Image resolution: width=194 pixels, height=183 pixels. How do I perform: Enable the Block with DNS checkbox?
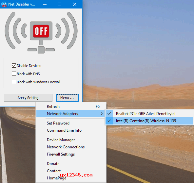click(14, 74)
